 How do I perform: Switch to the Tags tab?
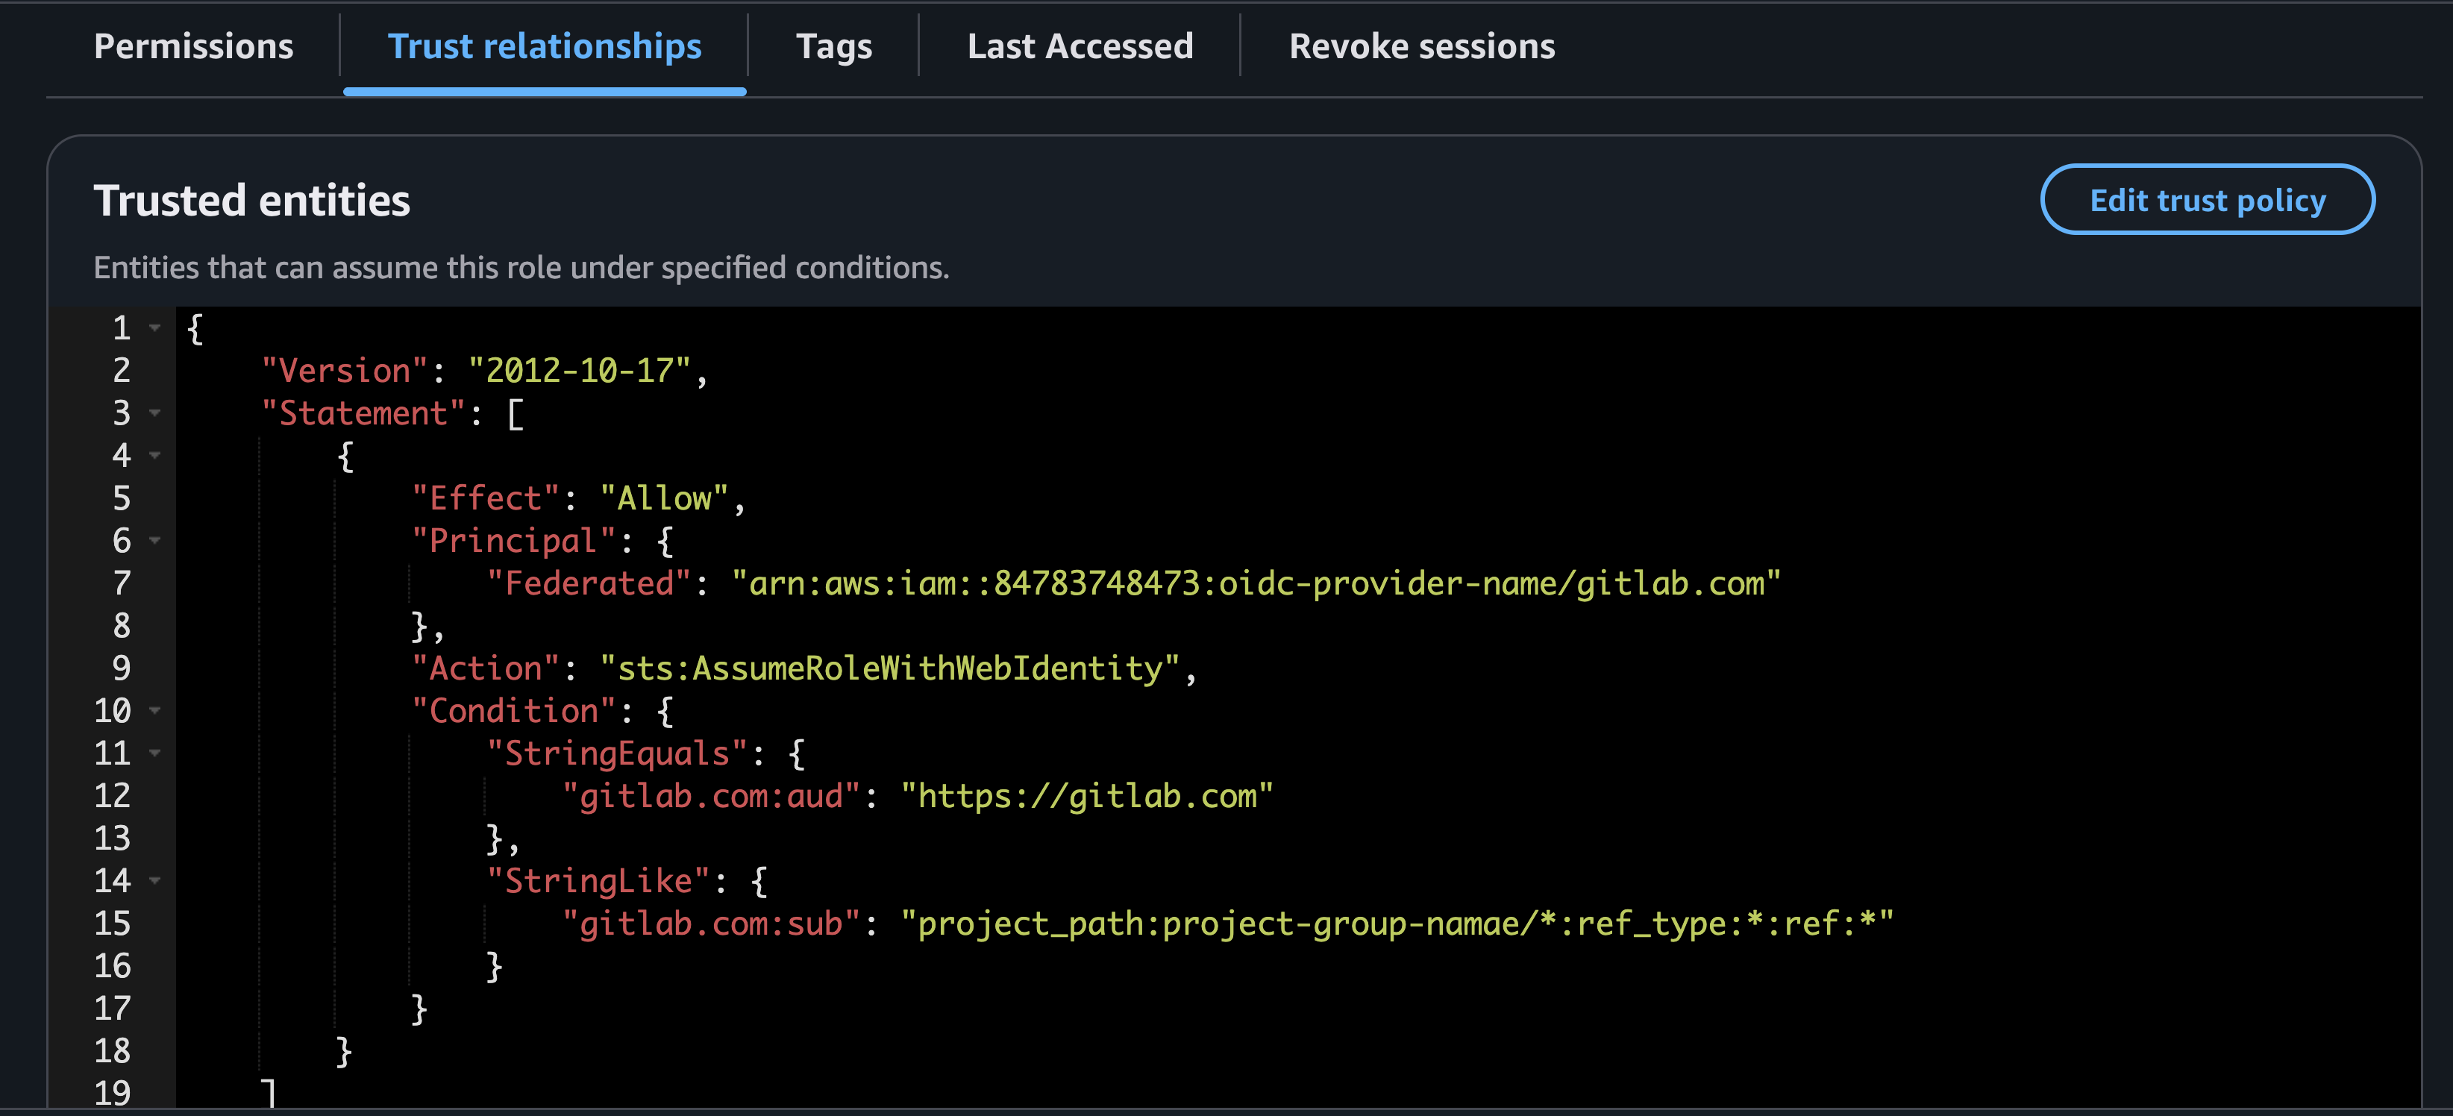(x=833, y=46)
